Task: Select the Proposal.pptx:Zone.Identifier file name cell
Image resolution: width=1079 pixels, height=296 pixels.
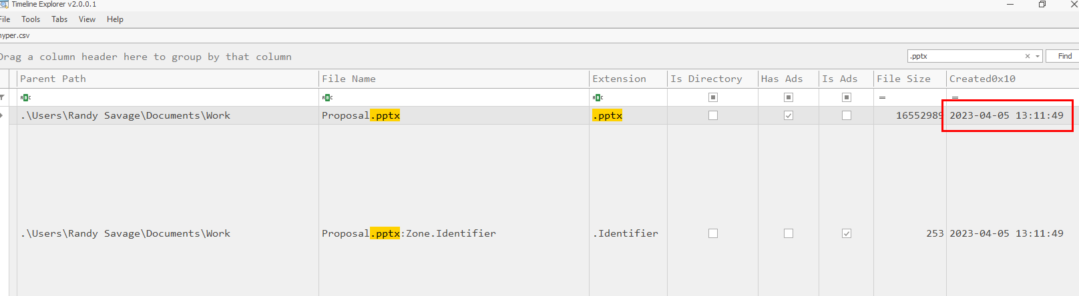Action: point(409,233)
